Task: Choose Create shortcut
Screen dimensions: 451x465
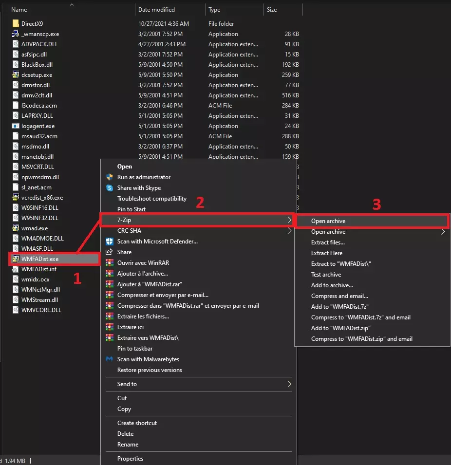Action: coord(137,423)
